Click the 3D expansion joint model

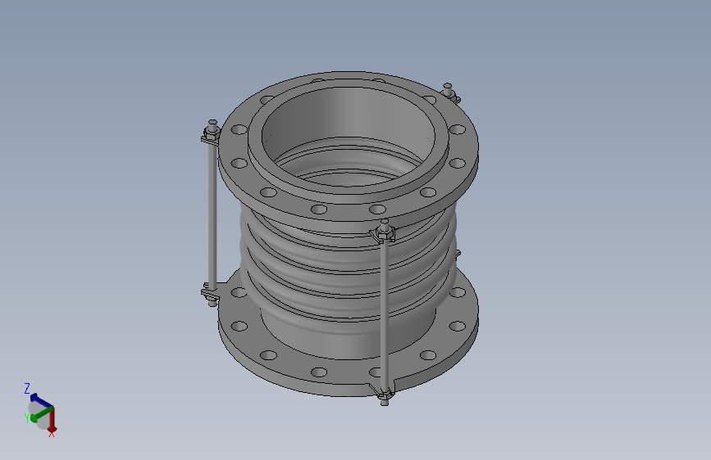(x=340, y=237)
